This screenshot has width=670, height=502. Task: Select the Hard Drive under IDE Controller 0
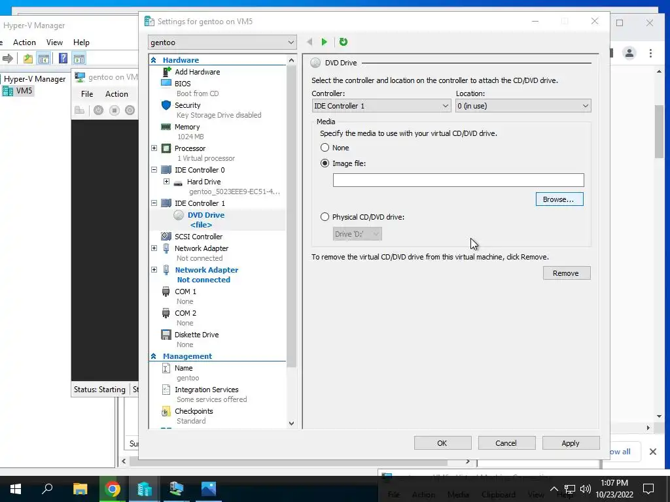pyautogui.click(x=203, y=182)
